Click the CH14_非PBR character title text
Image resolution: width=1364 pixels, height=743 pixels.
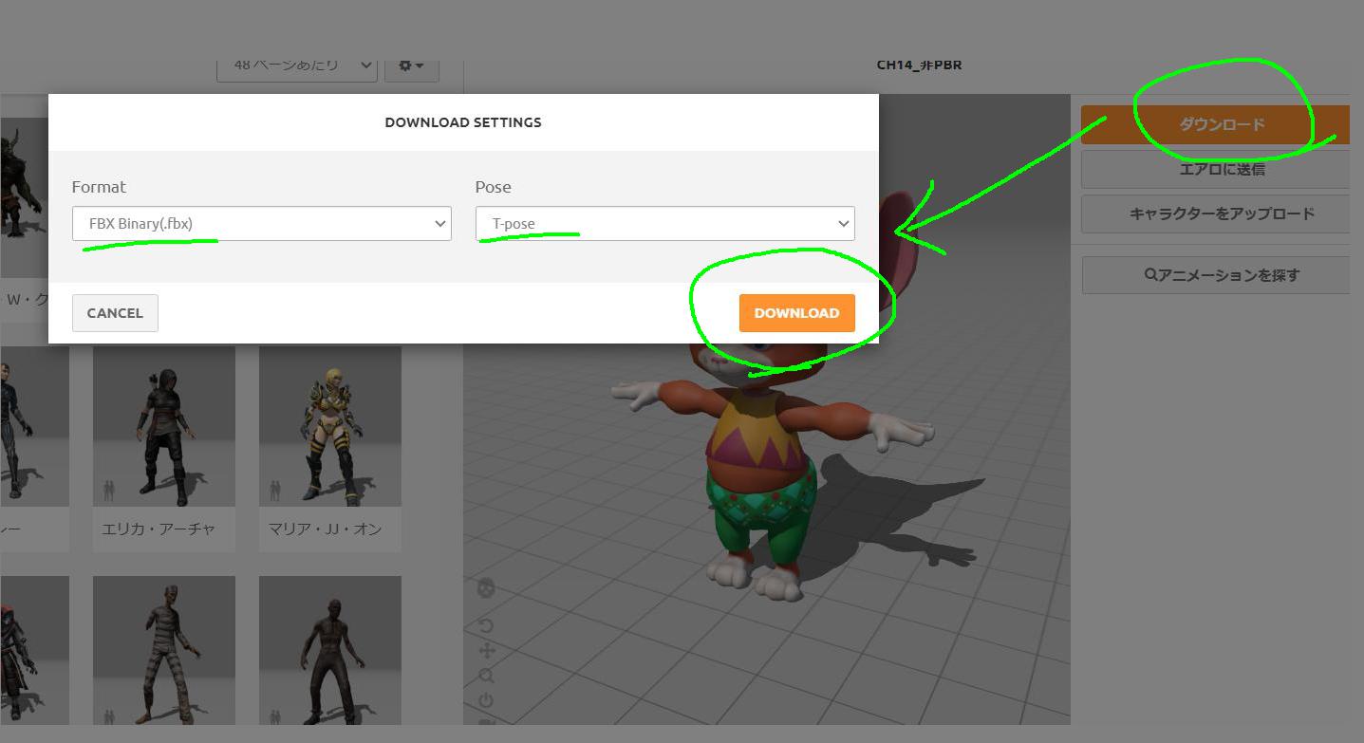pos(919,65)
